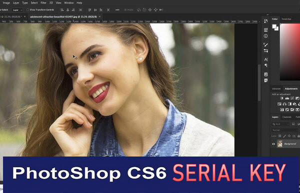Open the Kind filter dropdown
The image size is (300, 193).
click(x=280, y=124)
